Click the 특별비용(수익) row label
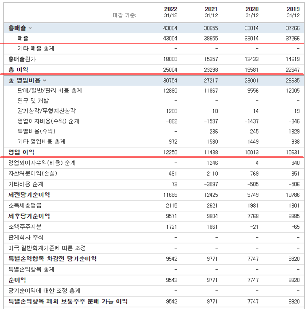The image size is (306, 309). [x=37, y=132]
